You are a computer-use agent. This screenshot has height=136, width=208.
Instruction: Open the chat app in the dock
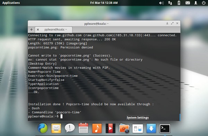[x=70, y=128]
